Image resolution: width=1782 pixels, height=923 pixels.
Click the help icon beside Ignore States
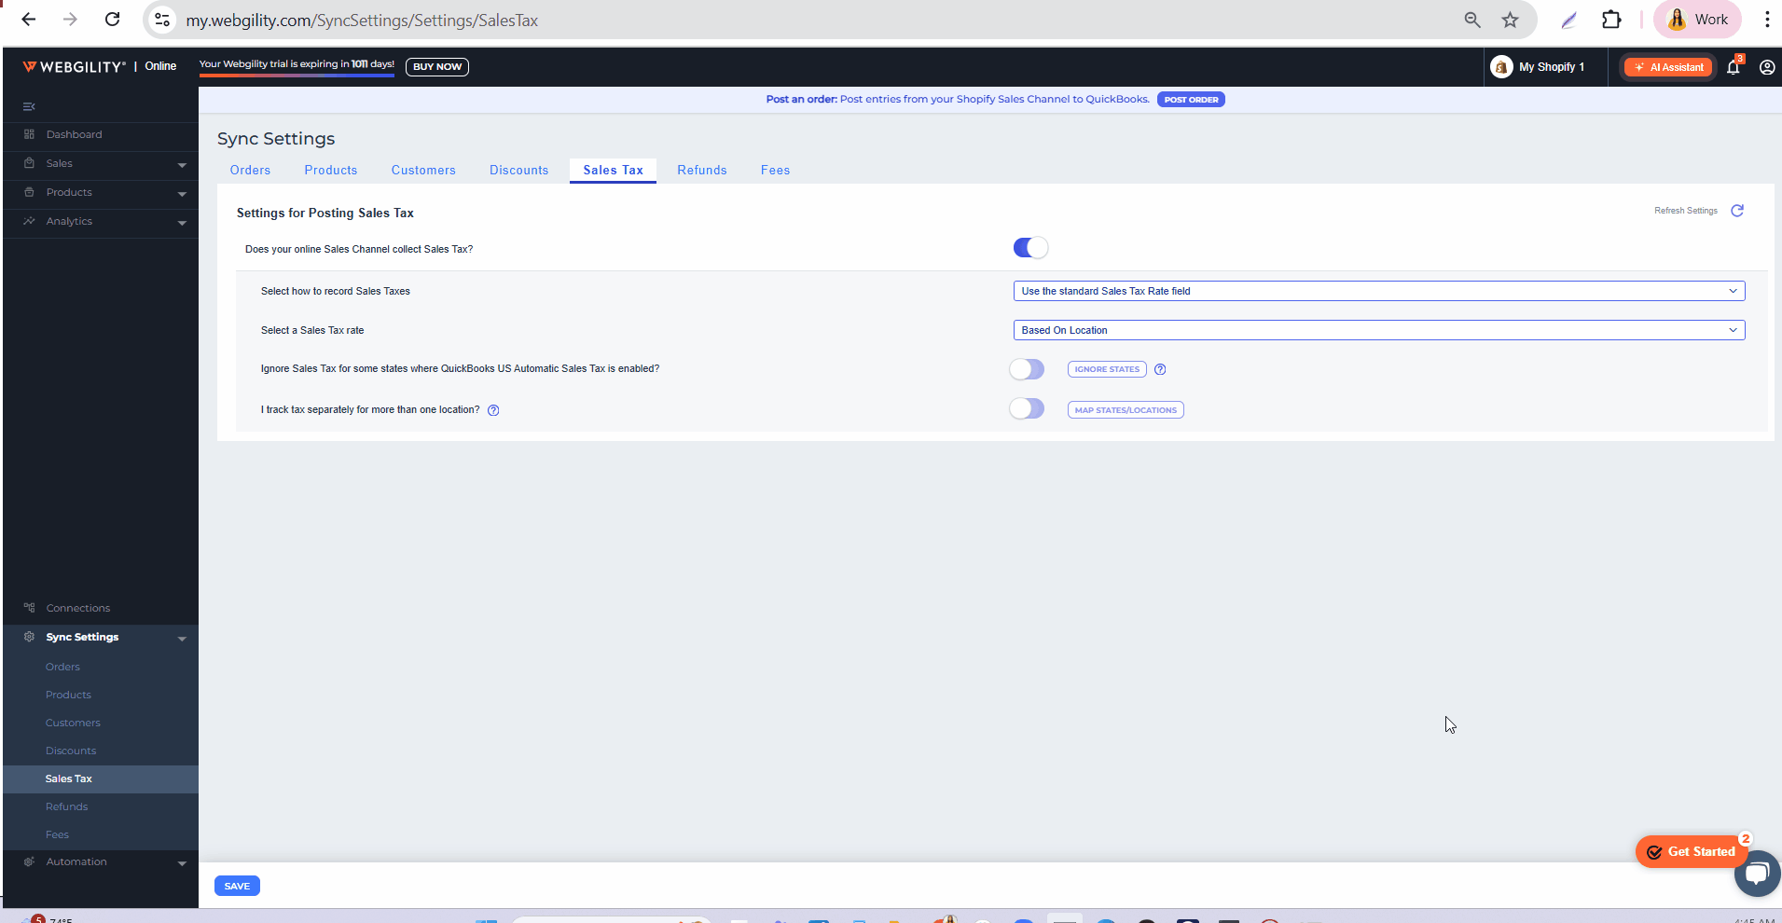[x=1160, y=369]
